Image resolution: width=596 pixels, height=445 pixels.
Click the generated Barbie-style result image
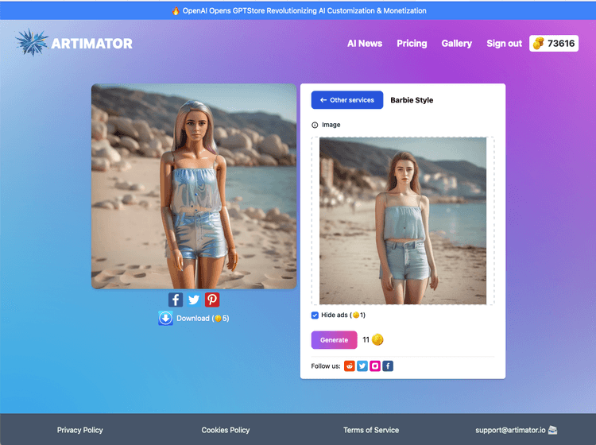pos(194,186)
